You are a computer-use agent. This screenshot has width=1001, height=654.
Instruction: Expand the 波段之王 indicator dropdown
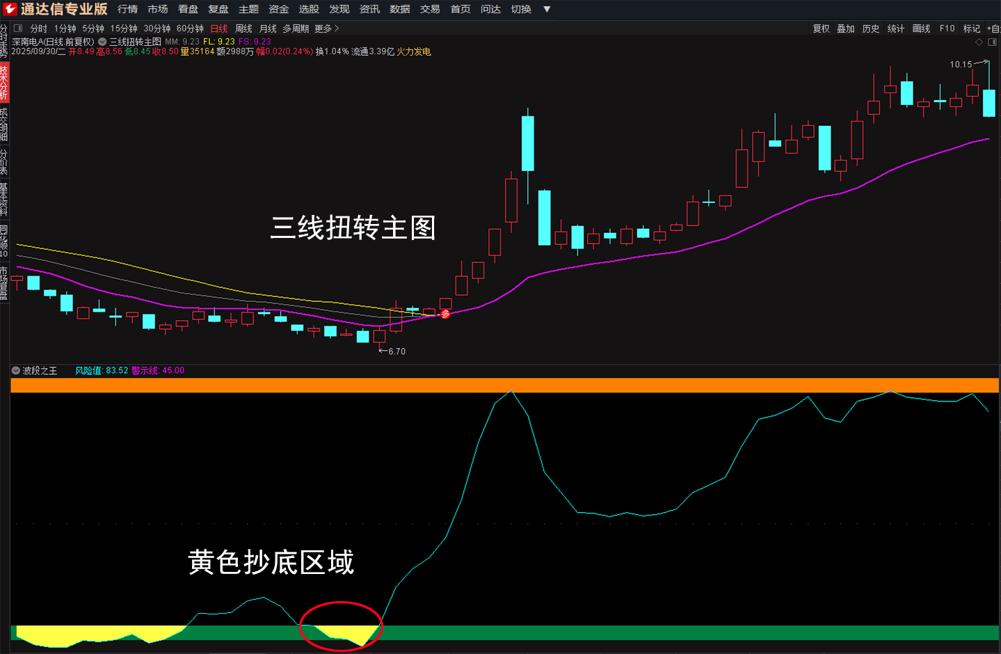16,371
